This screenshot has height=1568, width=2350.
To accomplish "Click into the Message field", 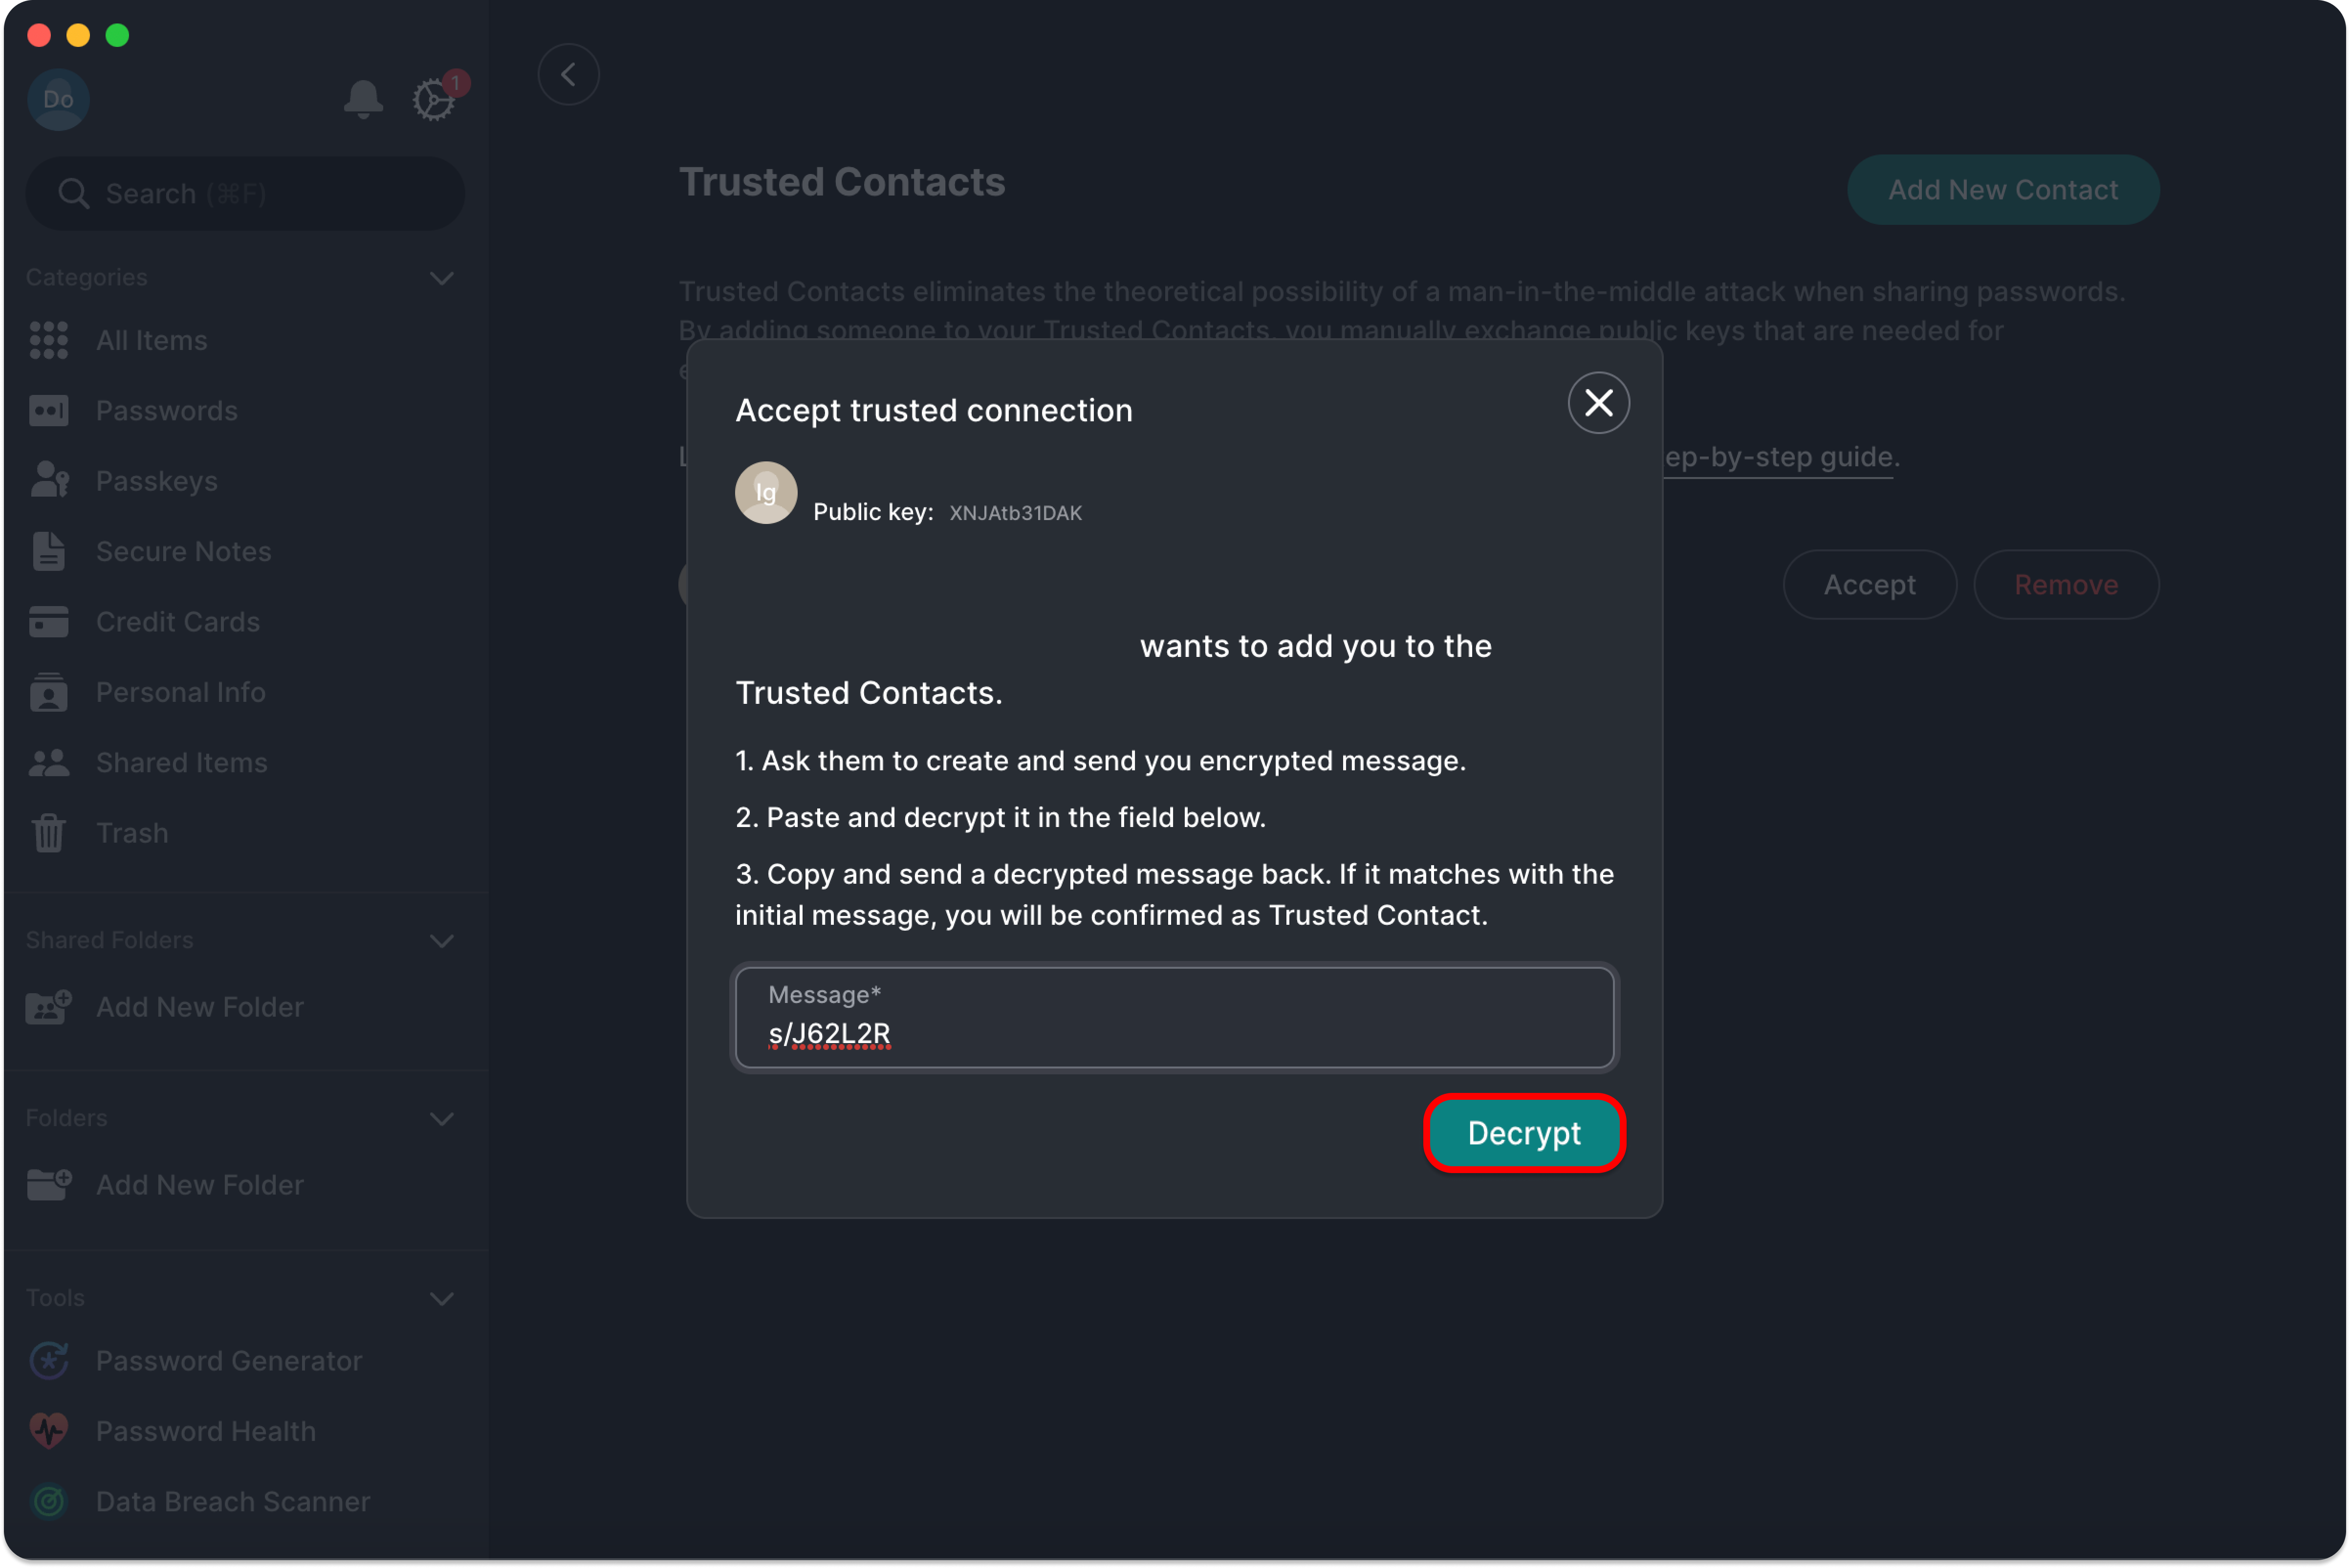I will [1174, 1017].
